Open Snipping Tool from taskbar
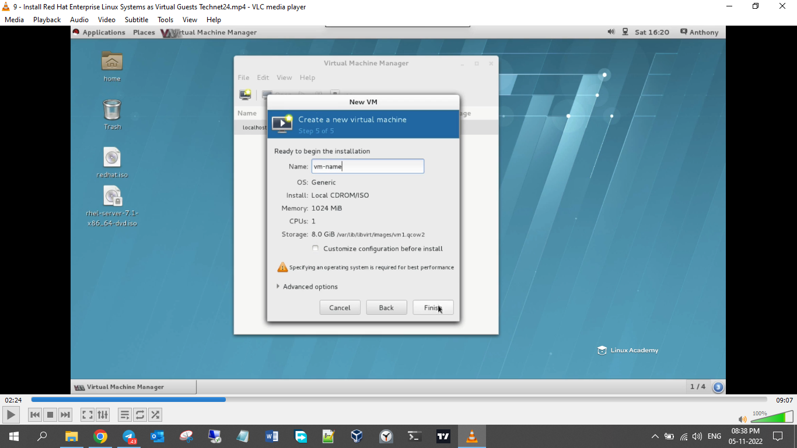 tap(186, 436)
